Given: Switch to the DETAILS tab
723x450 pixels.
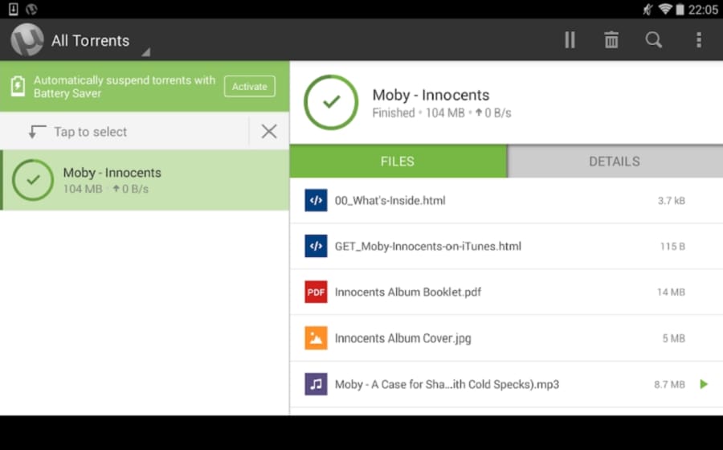Looking at the screenshot, I should (615, 162).
